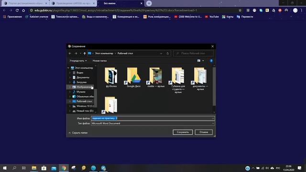Open the view options dropdown arrow
This screenshot has width=306, height=172.
(203, 61)
